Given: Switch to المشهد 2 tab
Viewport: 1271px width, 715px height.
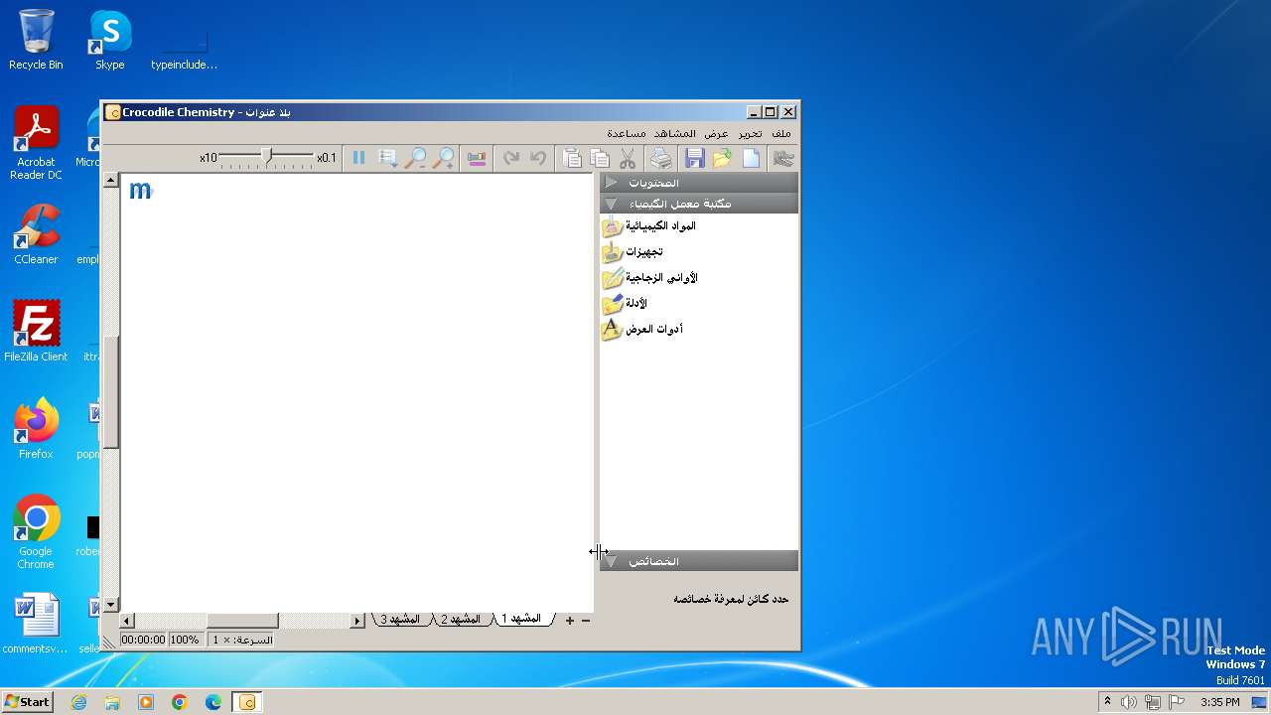Looking at the screenshot, I should pos(461,619).
